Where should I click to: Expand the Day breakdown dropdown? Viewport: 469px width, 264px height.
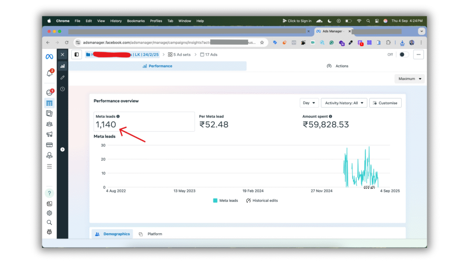click(309, 103)
